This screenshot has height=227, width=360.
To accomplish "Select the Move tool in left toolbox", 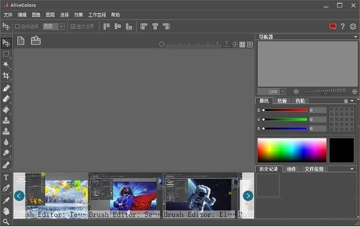I will [6, 43].
